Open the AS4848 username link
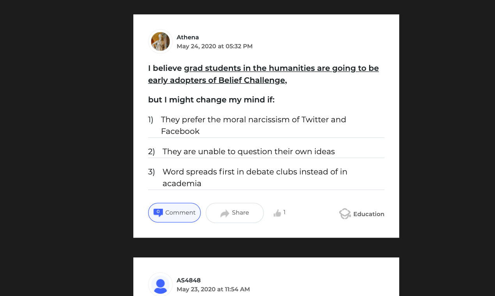The image size is (495, 296). [188, 280]
